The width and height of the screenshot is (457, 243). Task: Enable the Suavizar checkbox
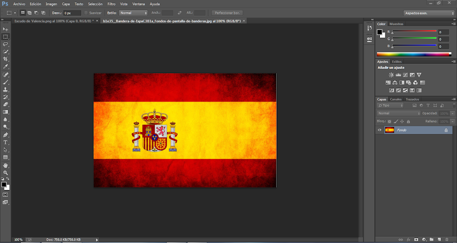pos(86,13)
